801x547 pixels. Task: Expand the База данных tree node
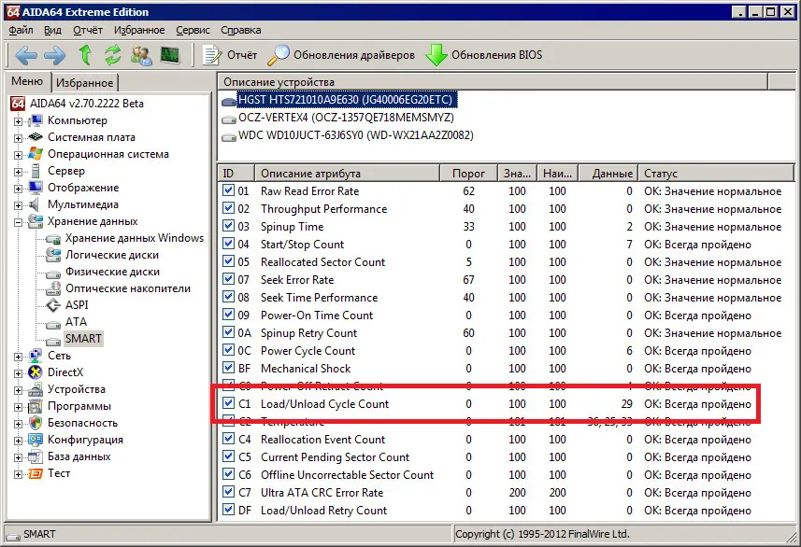[19, 457]
